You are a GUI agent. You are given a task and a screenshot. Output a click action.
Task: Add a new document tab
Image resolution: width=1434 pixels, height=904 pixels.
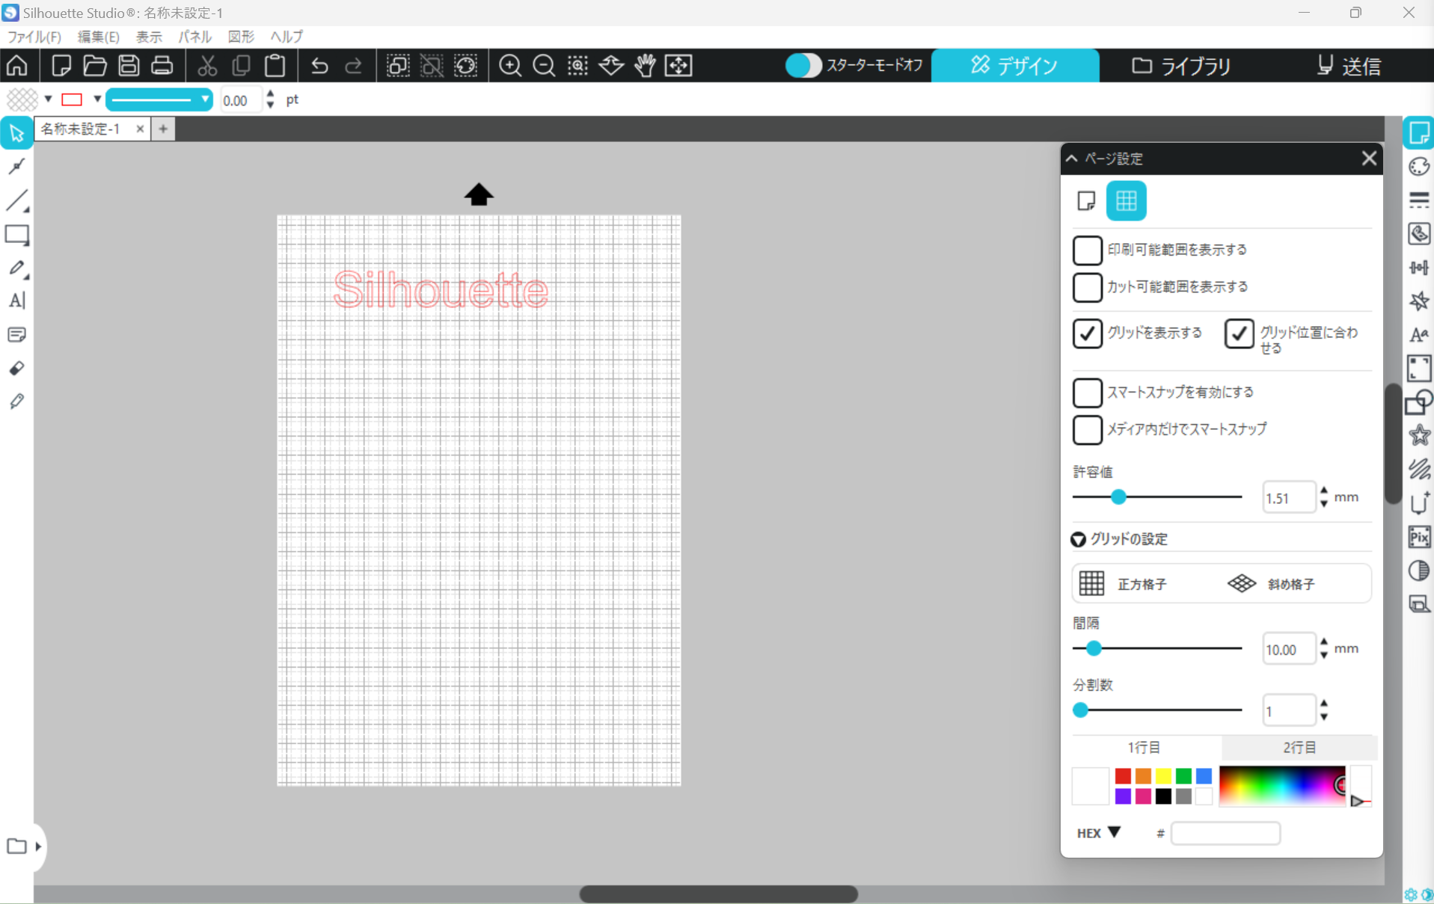coord(163,129)
